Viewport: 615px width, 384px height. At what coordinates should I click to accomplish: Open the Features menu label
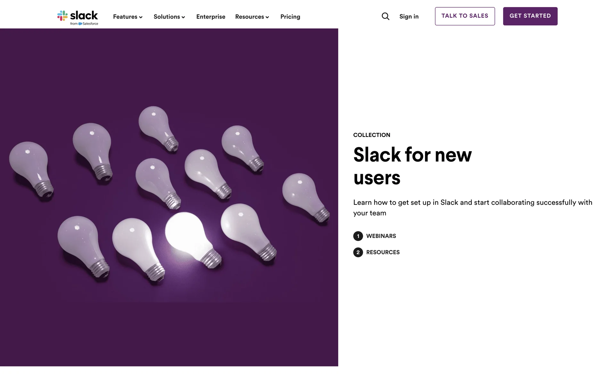pos(125,17)
